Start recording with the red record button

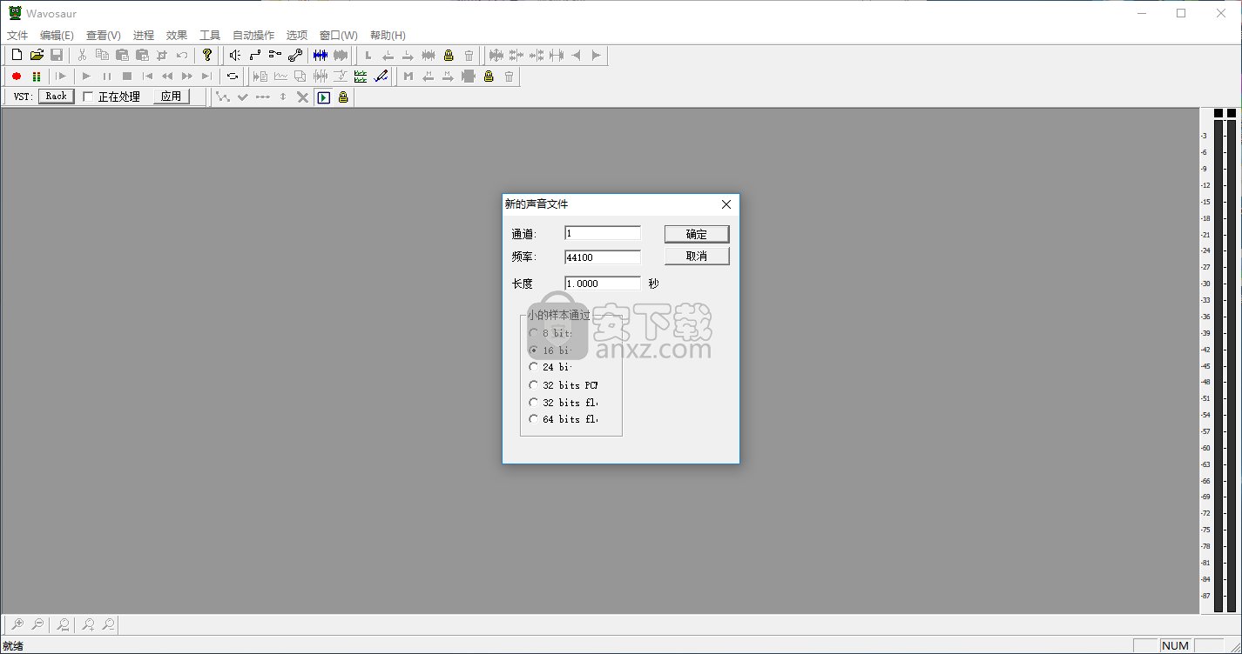pos(17,77)
